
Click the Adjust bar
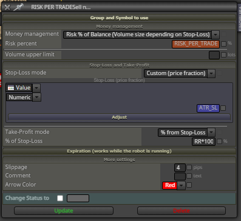119,117
